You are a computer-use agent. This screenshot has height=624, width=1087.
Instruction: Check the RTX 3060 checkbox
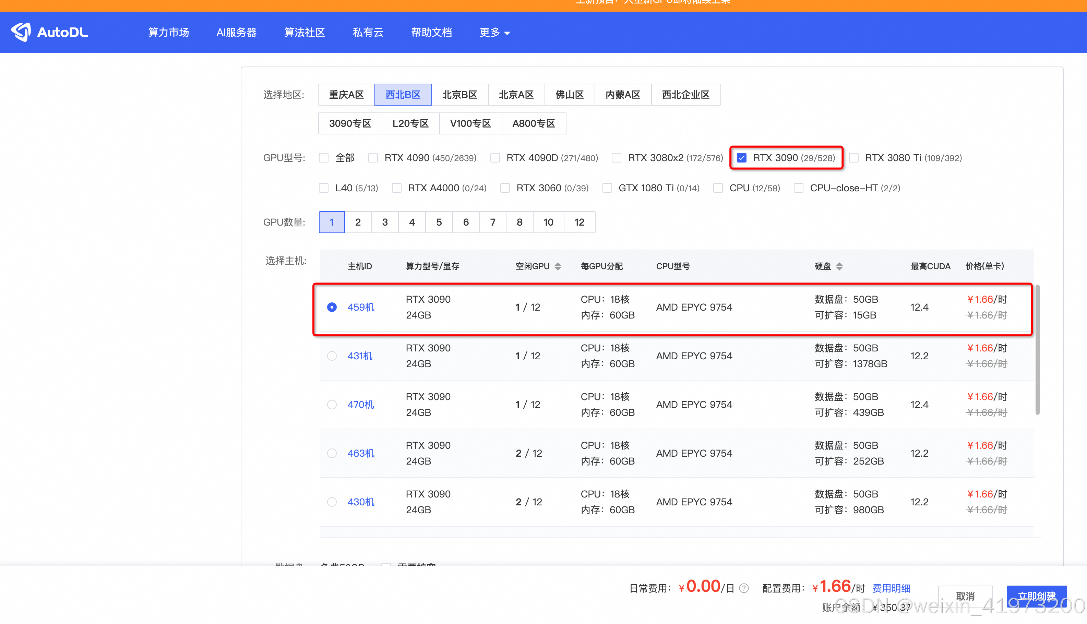point(505,188)
